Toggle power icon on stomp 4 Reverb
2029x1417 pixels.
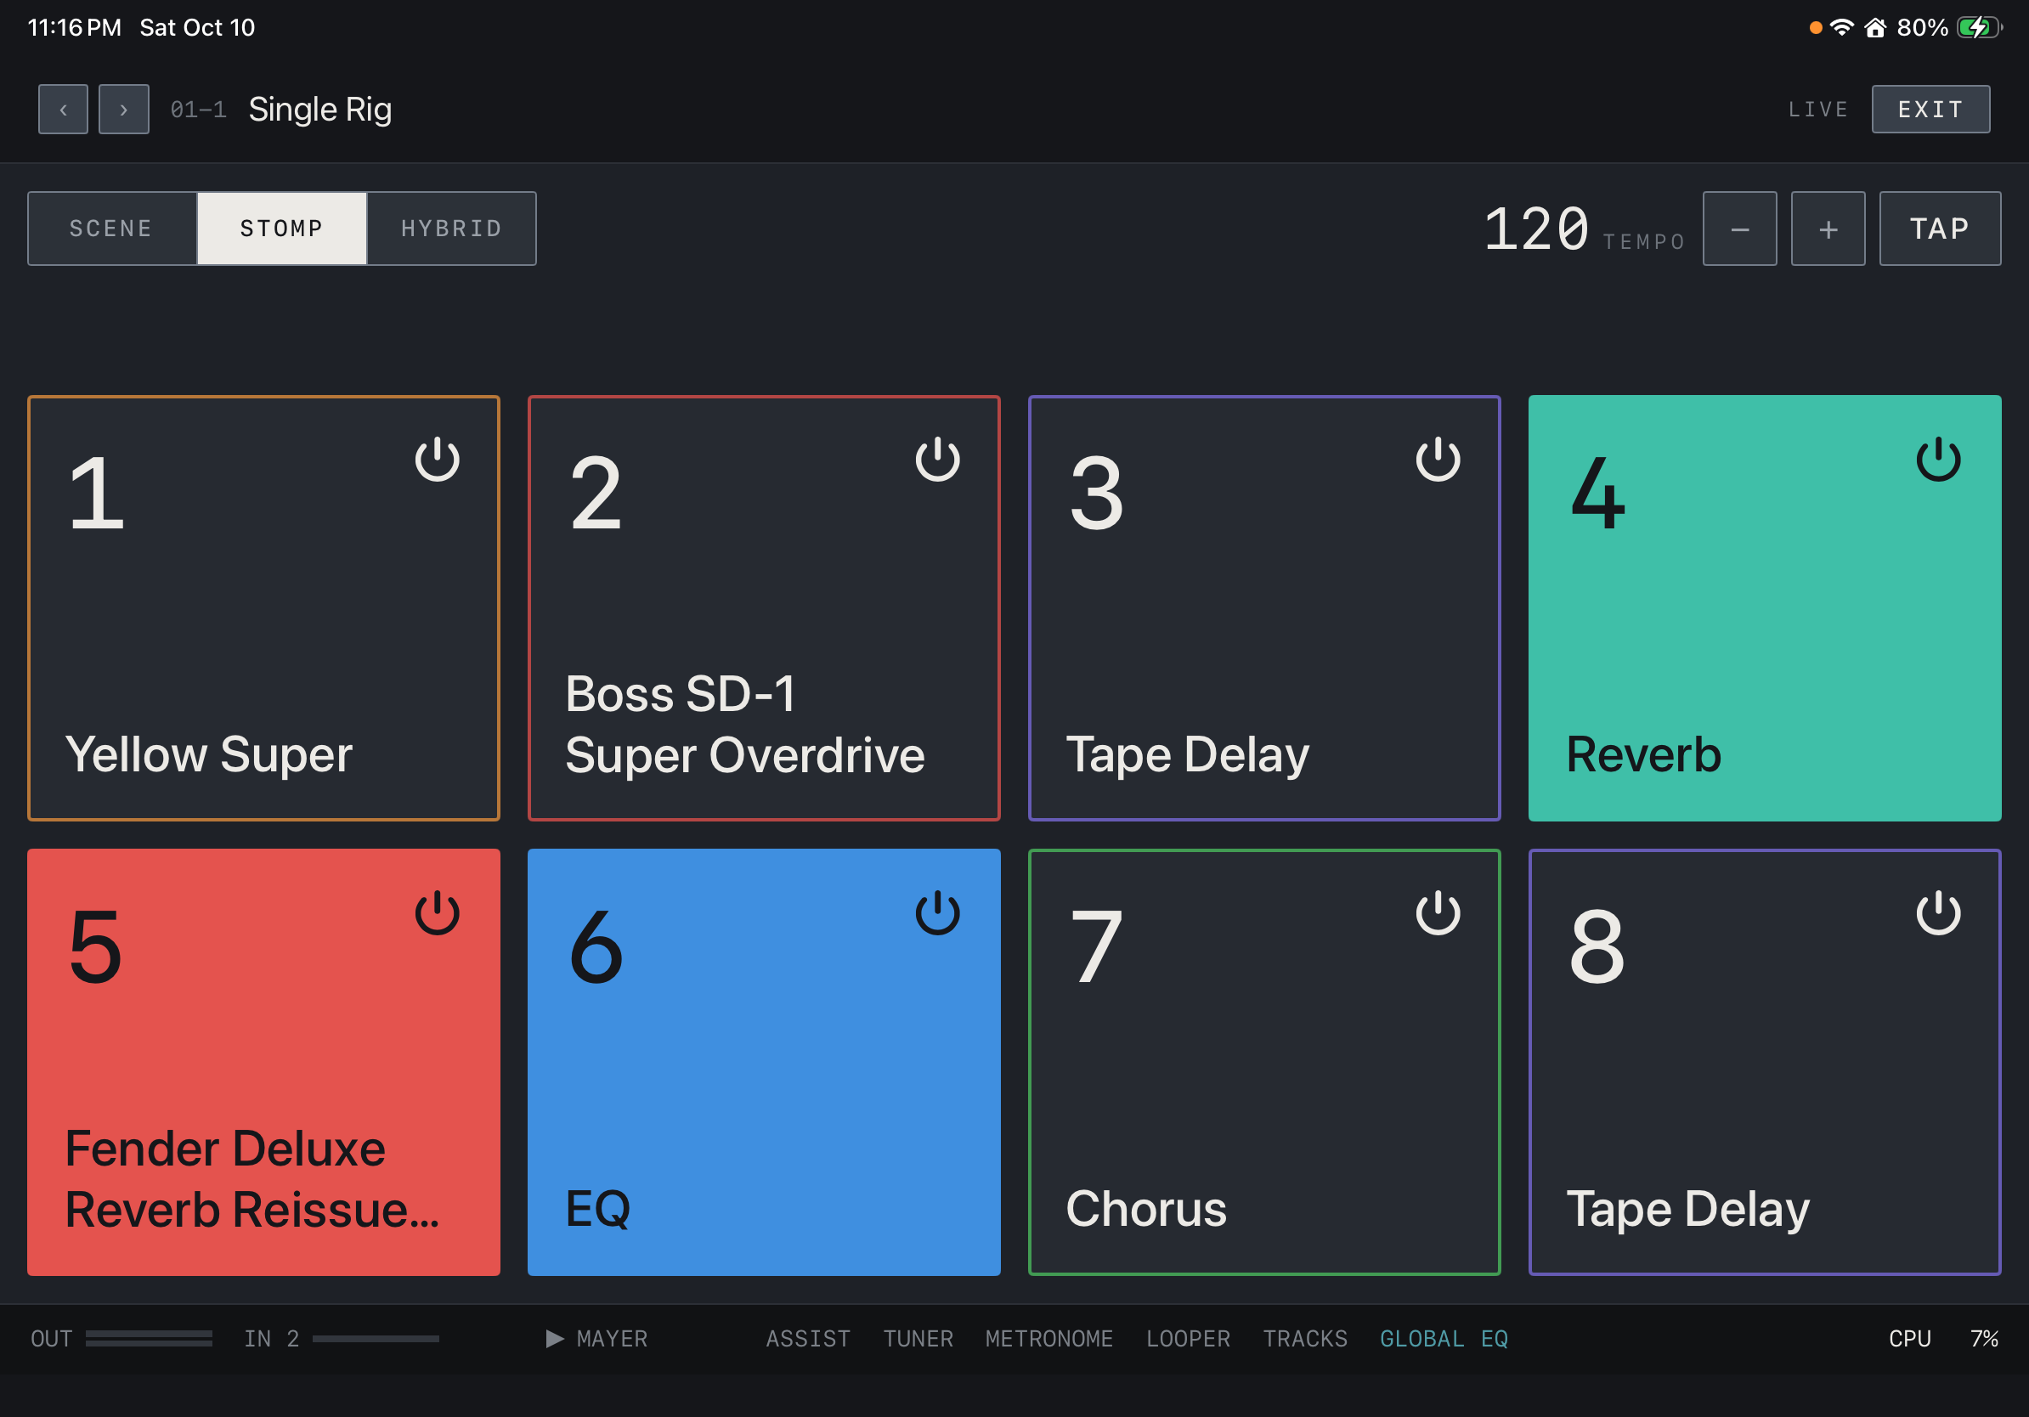1938,459
